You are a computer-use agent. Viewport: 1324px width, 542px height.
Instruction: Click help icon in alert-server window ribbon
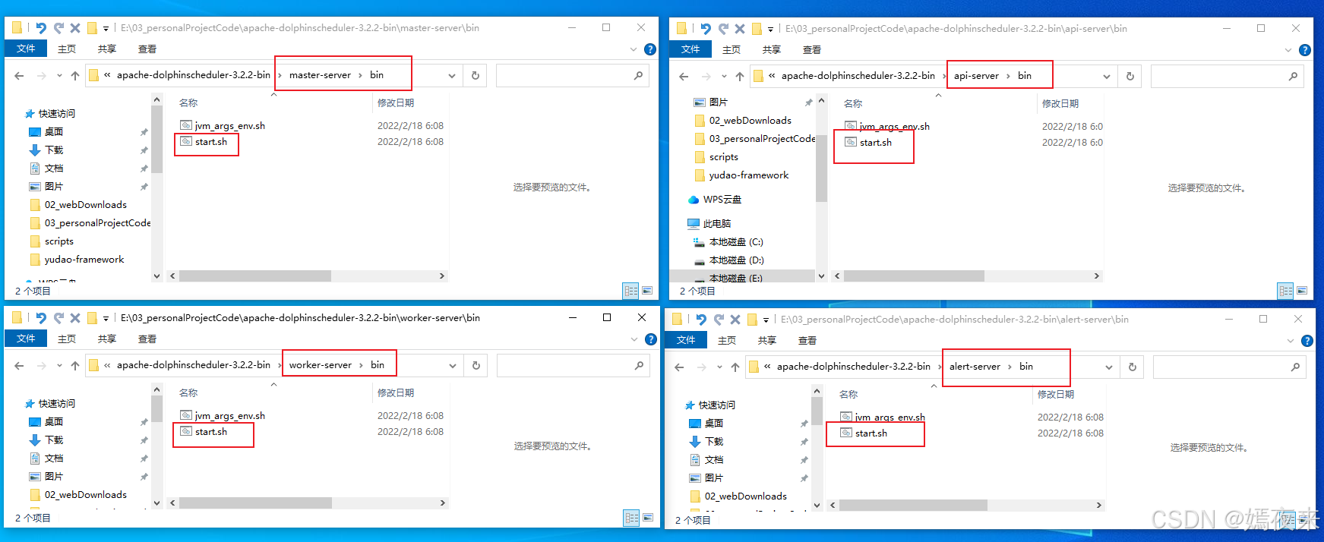point(1307,341)
